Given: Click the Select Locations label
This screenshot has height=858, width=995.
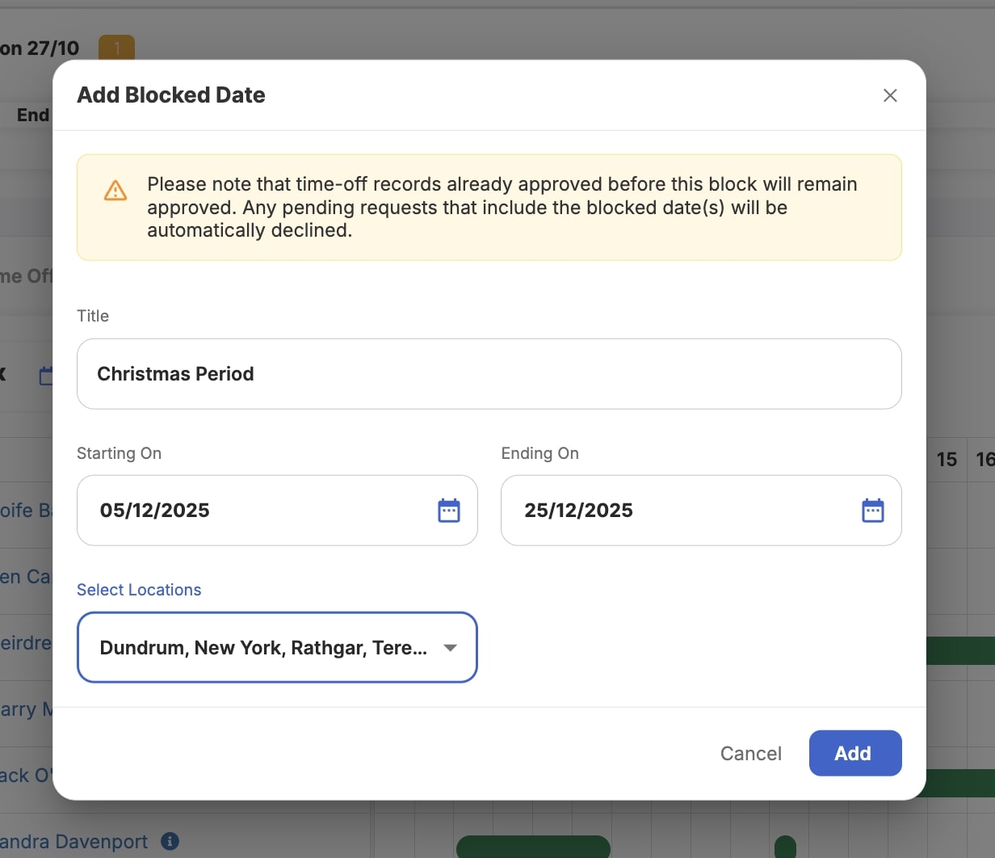Looking at the screenshot, I should point(139,590).
